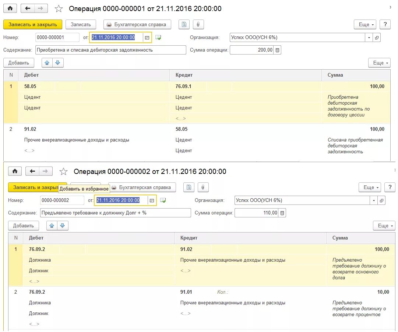Click Сумма операции field showing 200,00

click(x=252, y=50)
